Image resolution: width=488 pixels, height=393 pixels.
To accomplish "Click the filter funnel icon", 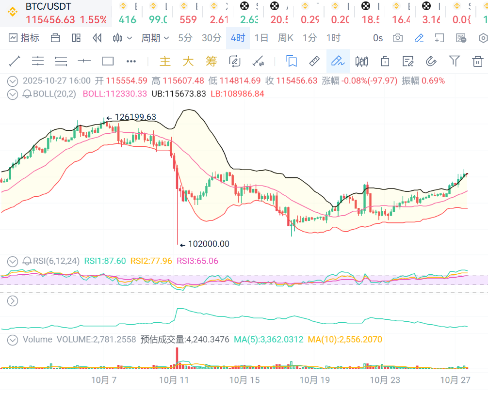I will coord(454,61).
